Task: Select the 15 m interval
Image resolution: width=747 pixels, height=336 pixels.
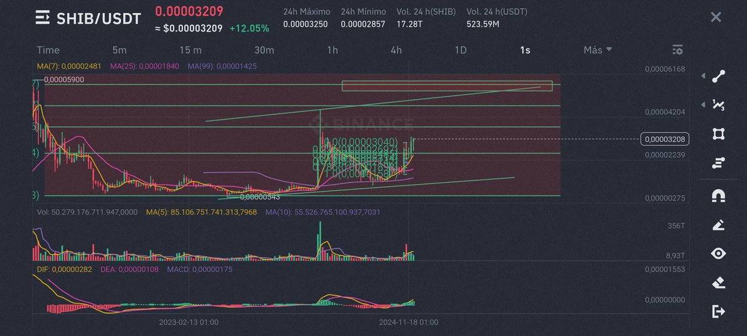Action: [x=190, y=50]
